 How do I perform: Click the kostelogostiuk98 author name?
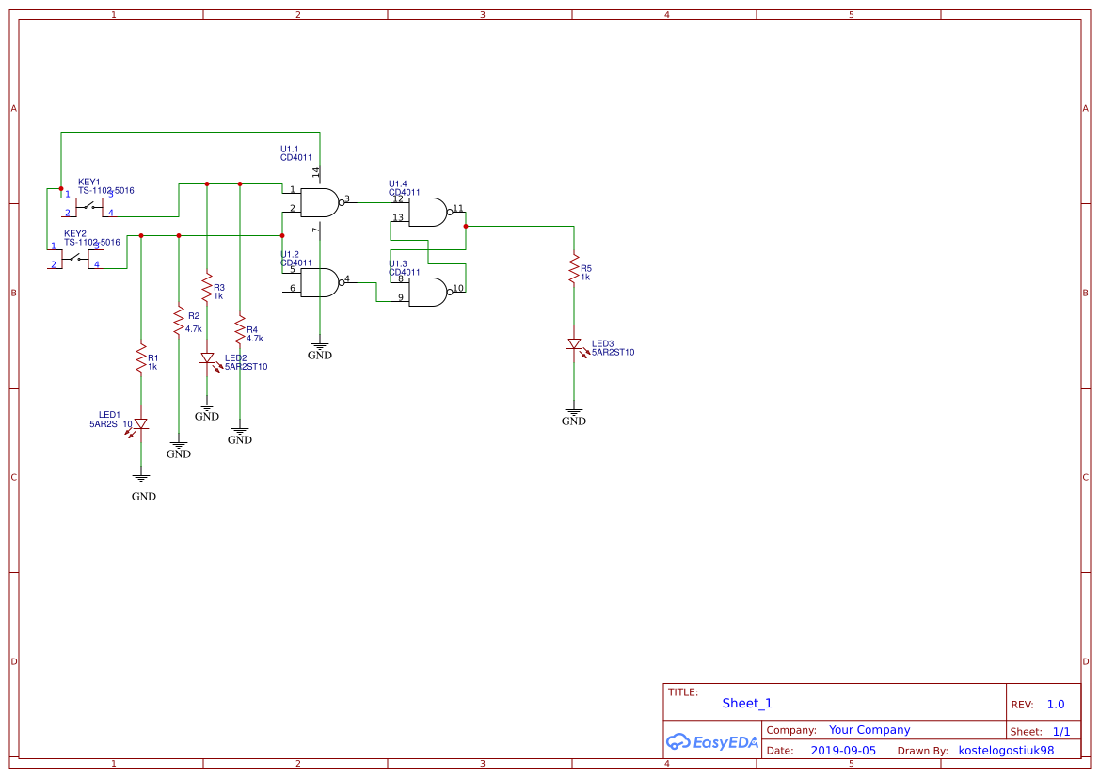point(1004,750)
